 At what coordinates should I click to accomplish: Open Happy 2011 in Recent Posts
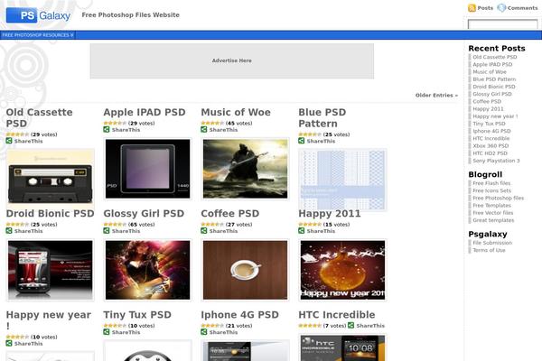pos(488,109)
